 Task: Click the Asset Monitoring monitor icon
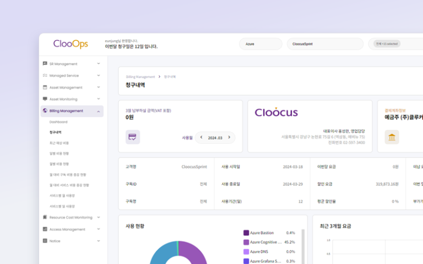[45, 99]
